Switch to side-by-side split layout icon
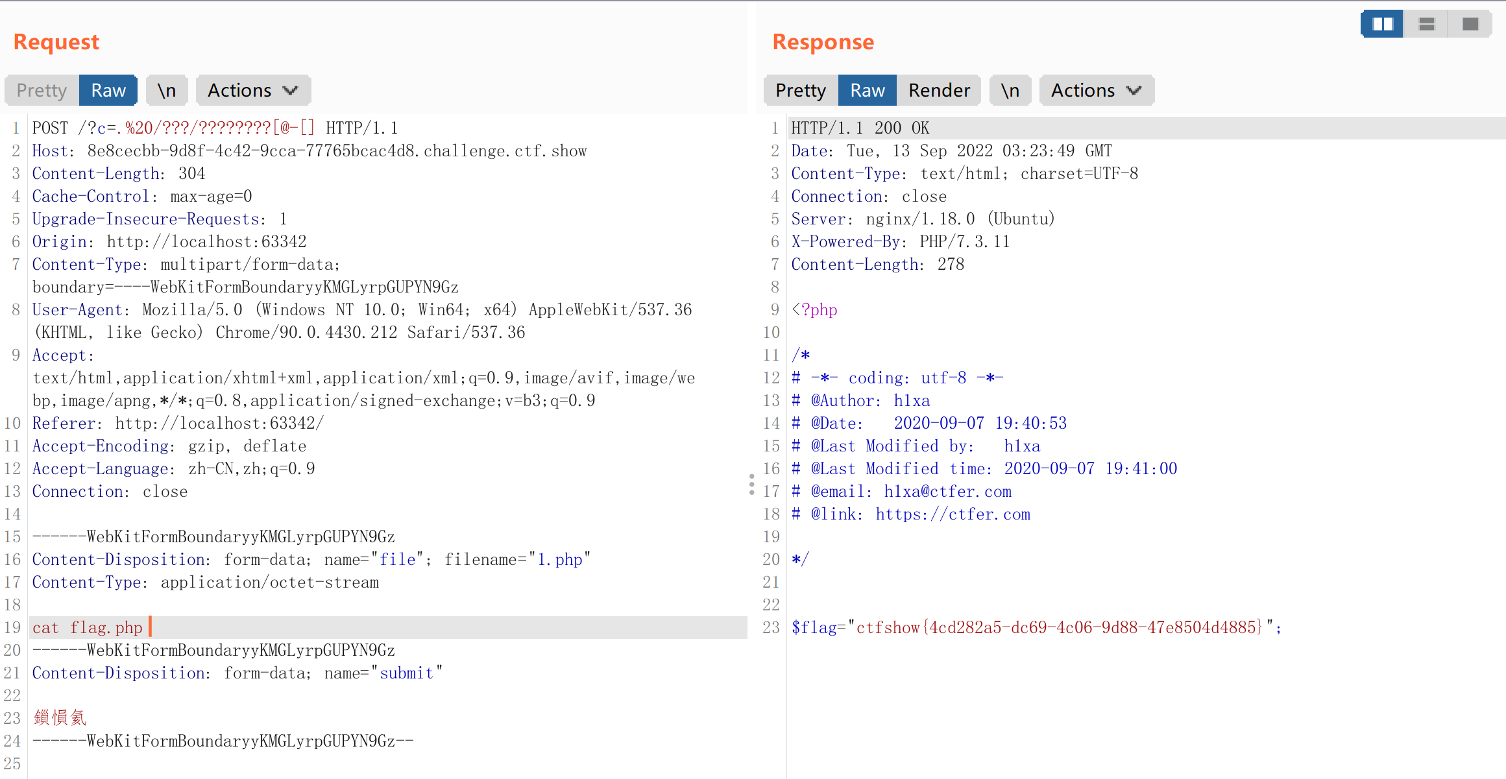This screenshot has width=1506, height=779. pyautogui.click(x=1382, y=24)
